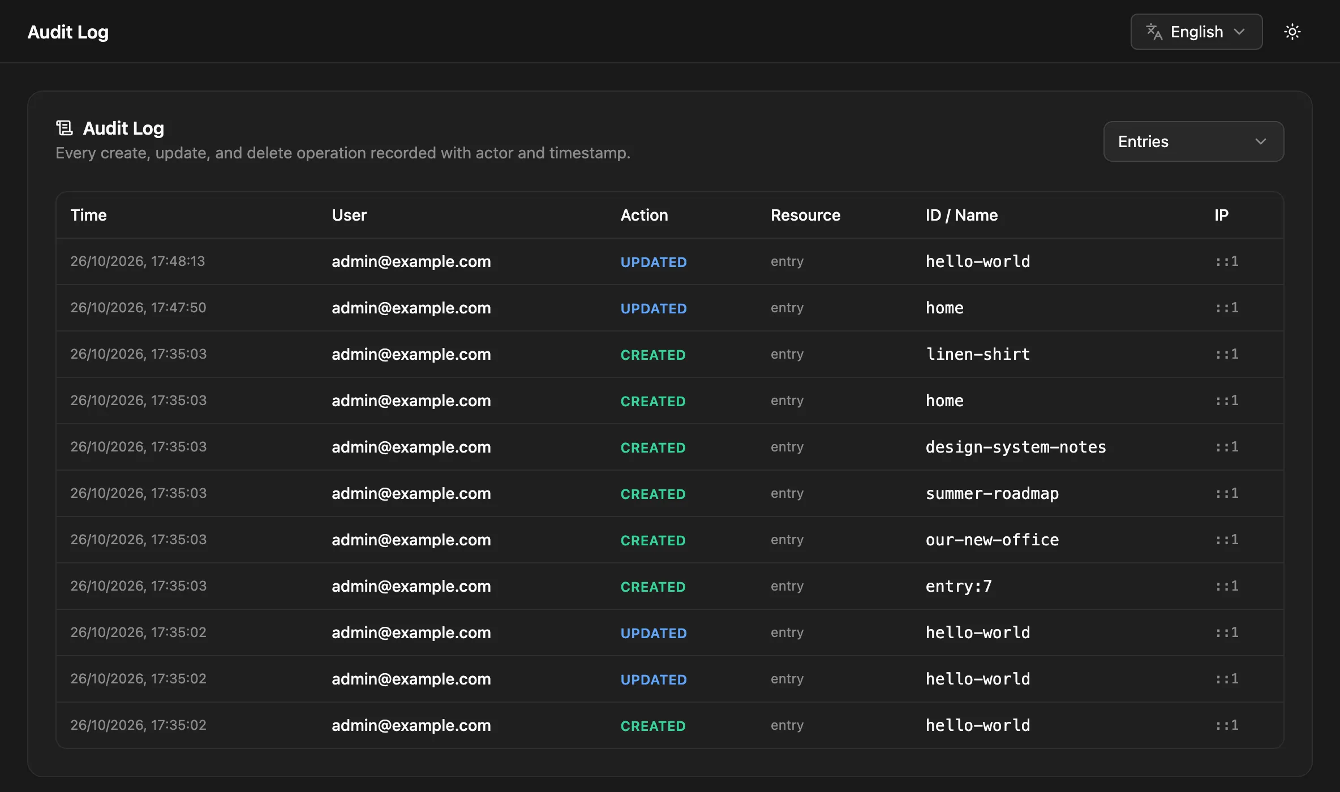Click the Resource column header

805,215
